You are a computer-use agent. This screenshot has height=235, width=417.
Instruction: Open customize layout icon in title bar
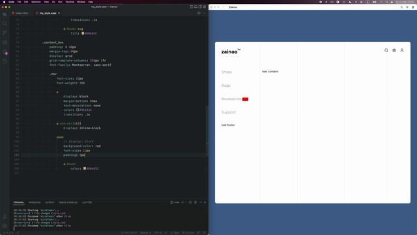click(x=205, y=7)
